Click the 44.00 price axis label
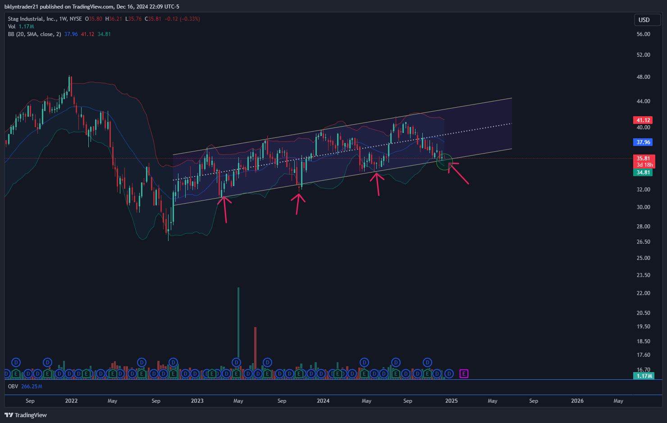 643,101
